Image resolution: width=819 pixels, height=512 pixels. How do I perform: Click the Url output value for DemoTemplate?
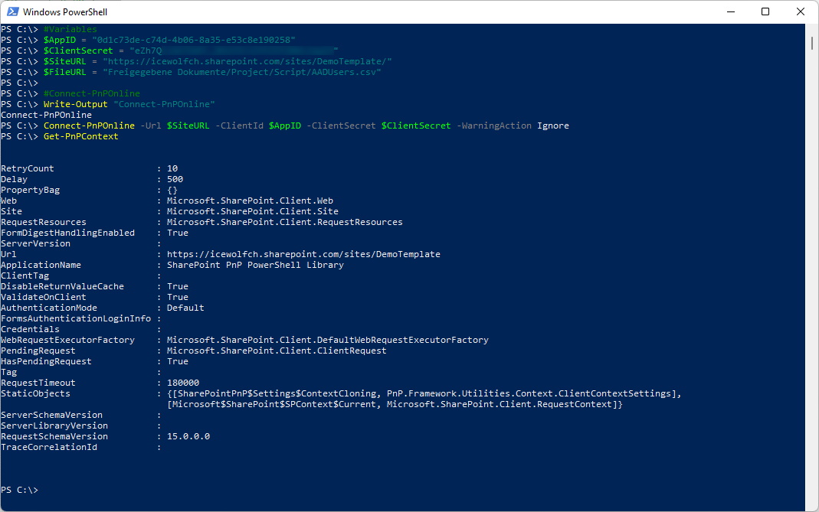click(x=303, y=254)
